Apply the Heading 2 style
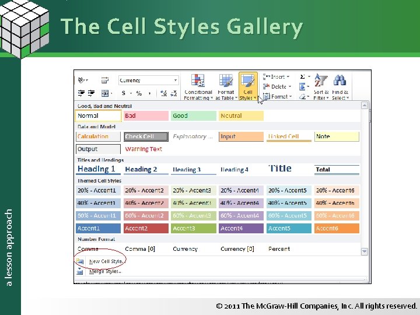Viewport: 420px width, 315px height. [x=146, y=170]
